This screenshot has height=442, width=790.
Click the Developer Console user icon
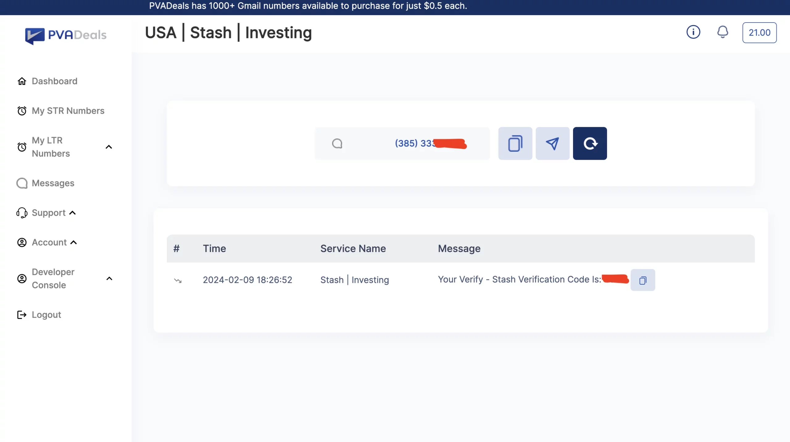point(22,279)
